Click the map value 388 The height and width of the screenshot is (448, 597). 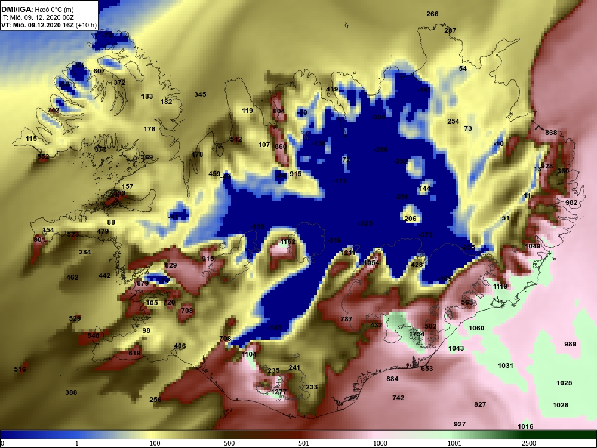click(71, 392)
